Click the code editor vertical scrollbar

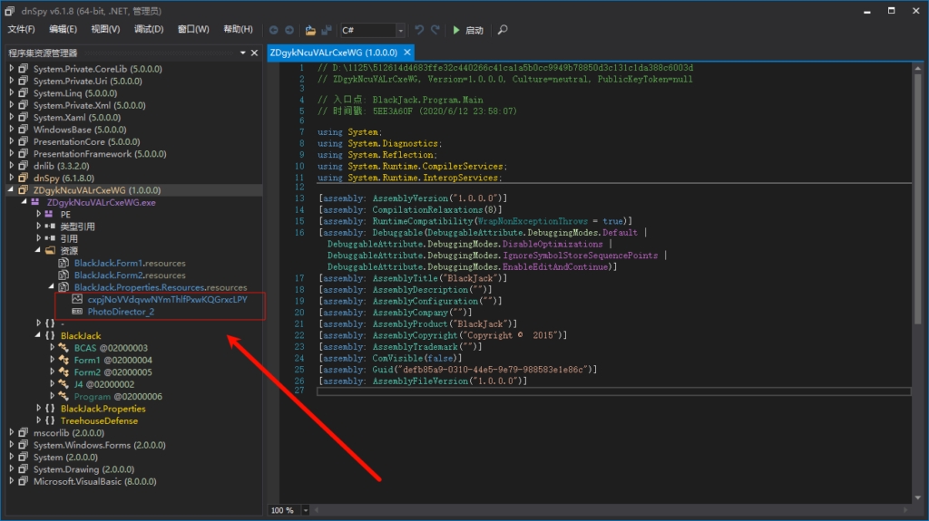(918, 198)
